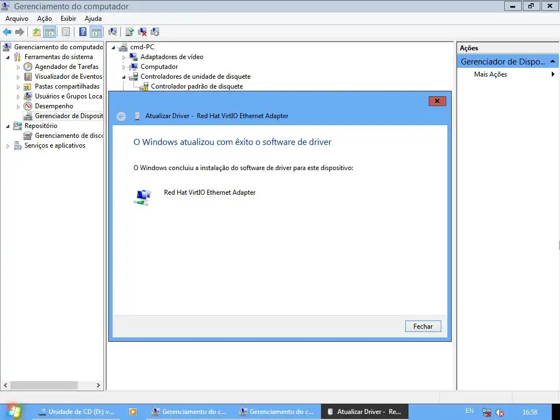Click the Red Hat VirtIO Ethernet Adapter device name

209,192
